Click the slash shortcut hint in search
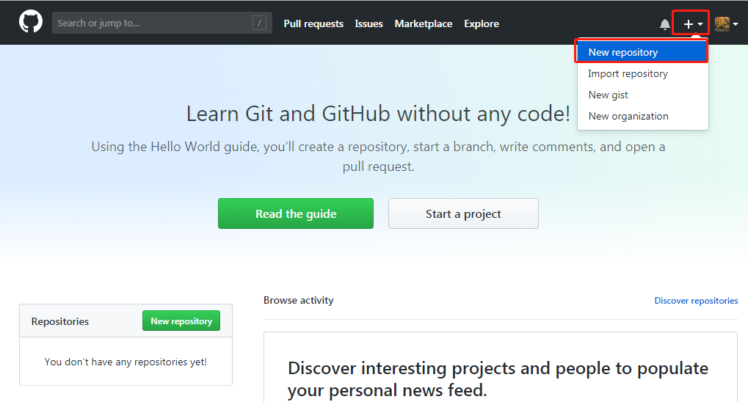748x402 pixels. (259, 23)
